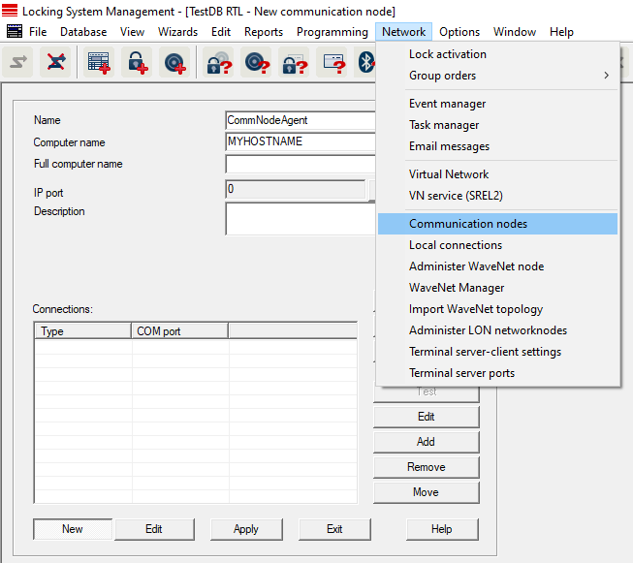Viewport: 633px width, 563px height.
Task: Click the add new transponder icon
Action: click(x=174, y=63)
